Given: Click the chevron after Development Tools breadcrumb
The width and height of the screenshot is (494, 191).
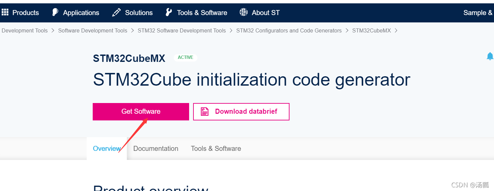Looking at the screenshot, I should pos(53,30).
